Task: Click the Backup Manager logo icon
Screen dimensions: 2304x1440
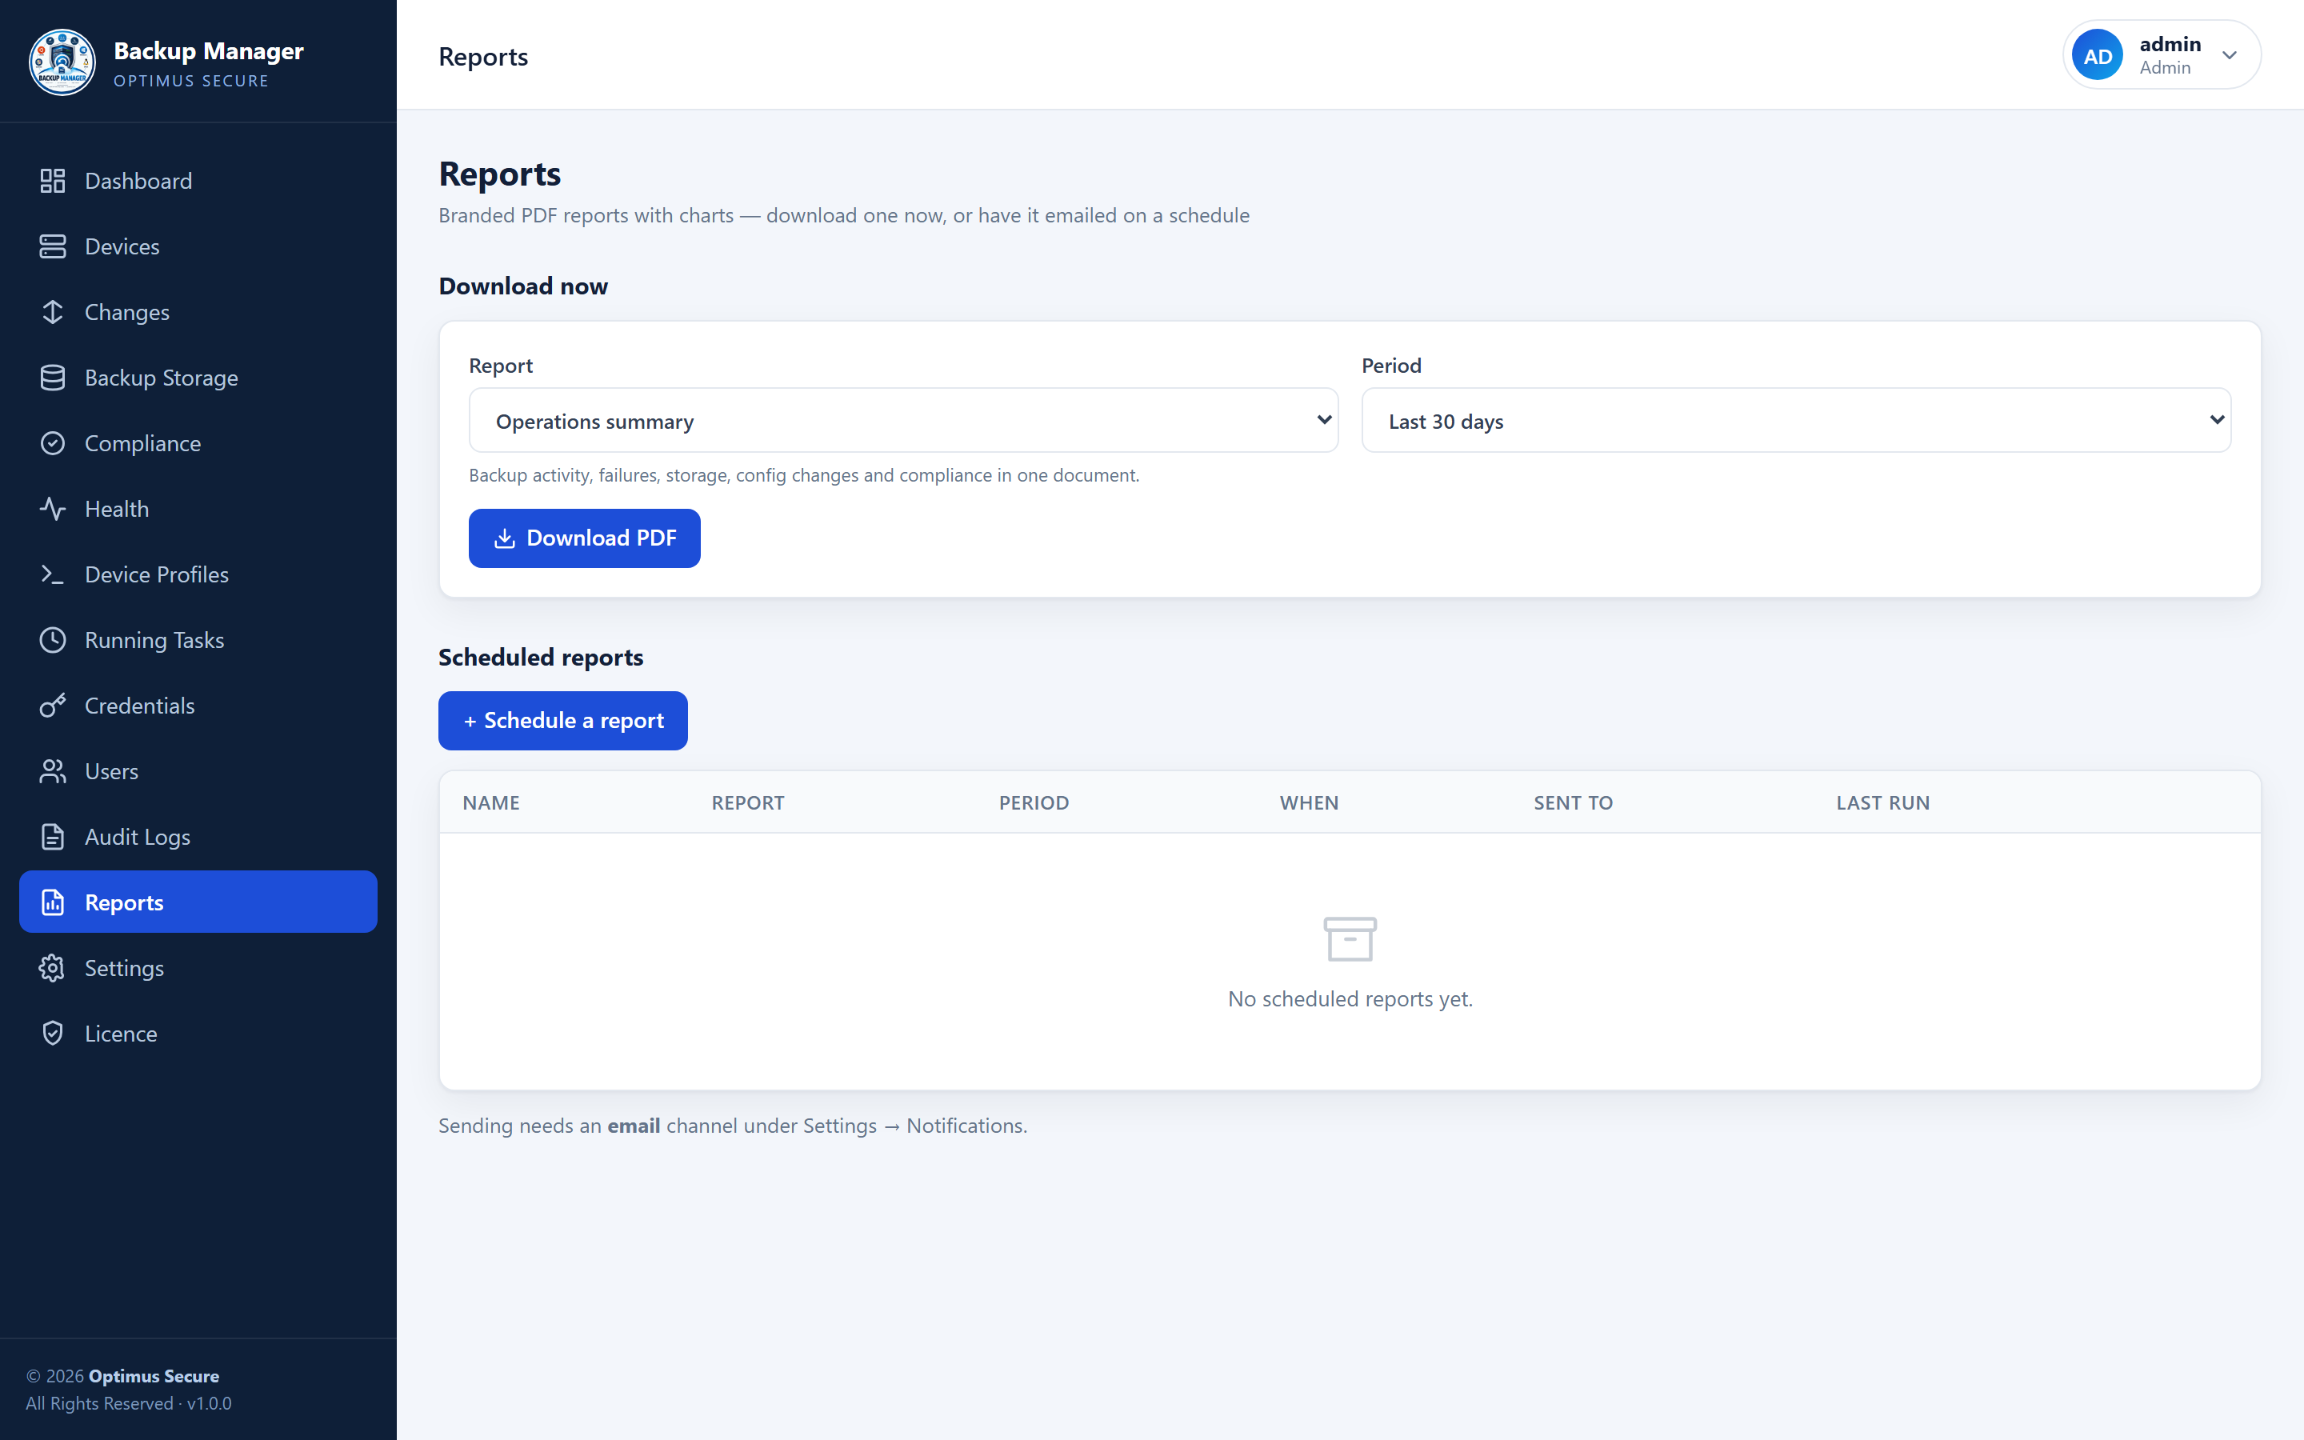Action: point(62,62)
